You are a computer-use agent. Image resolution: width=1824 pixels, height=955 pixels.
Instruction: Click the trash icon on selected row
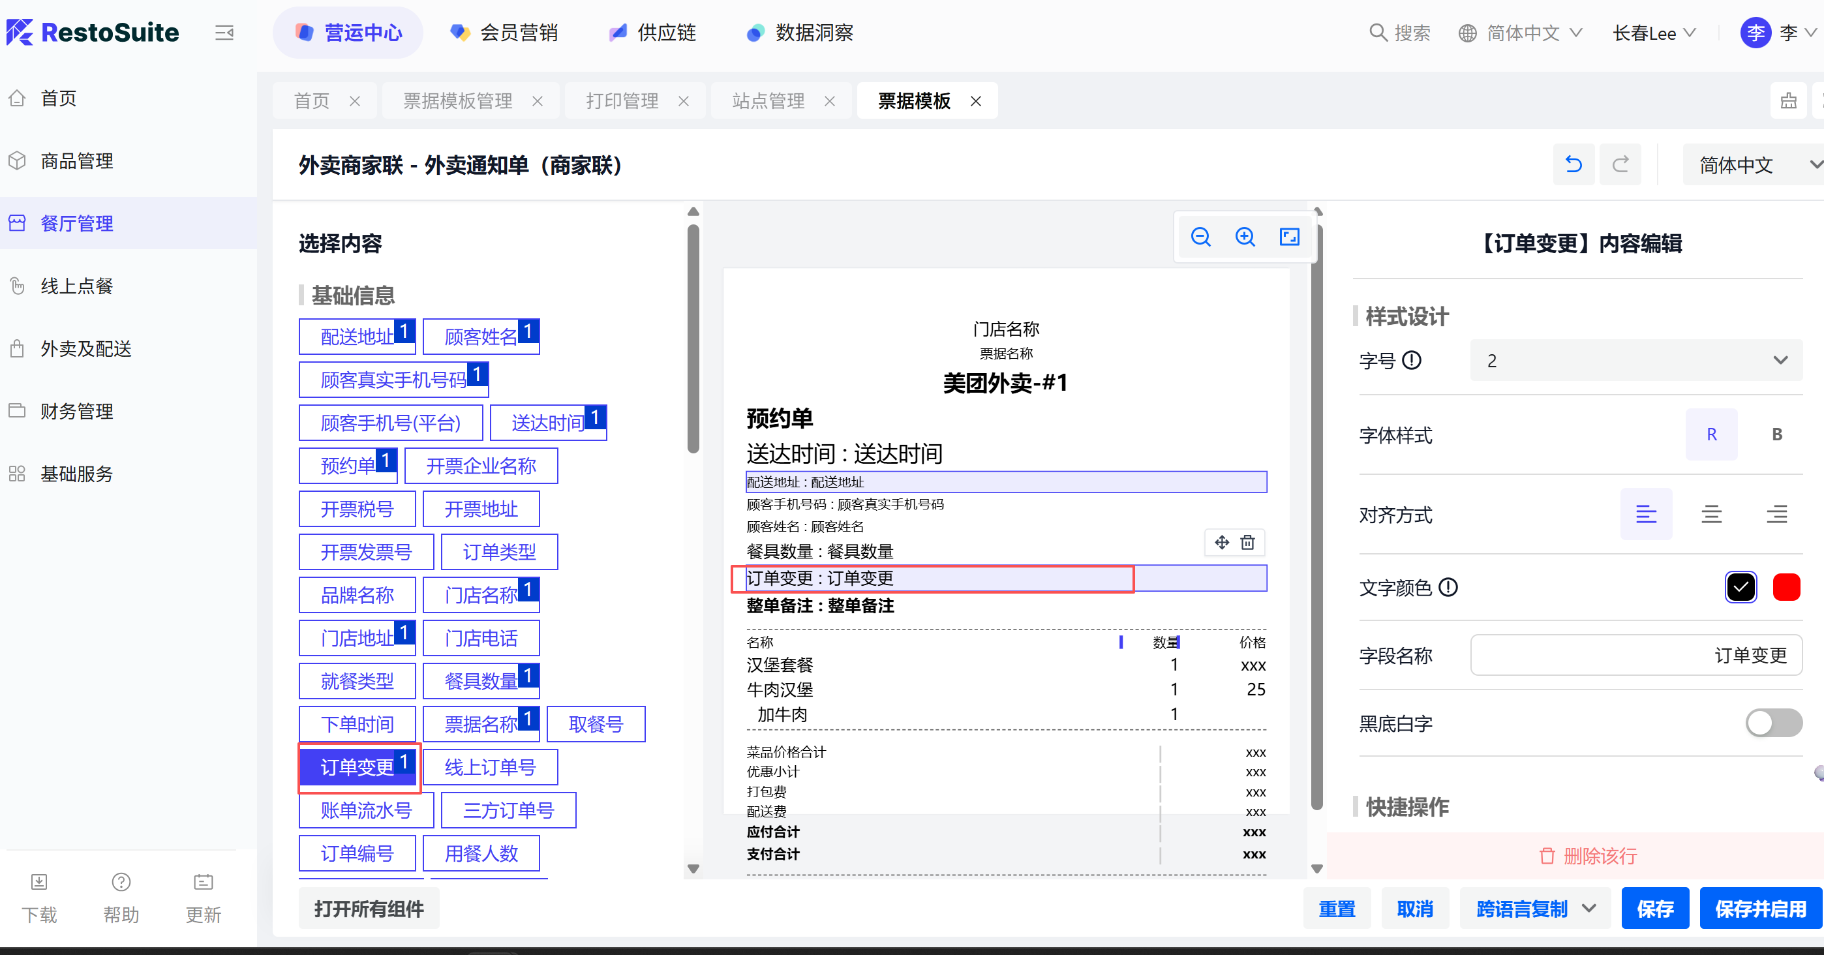(x=1247, y=542)
